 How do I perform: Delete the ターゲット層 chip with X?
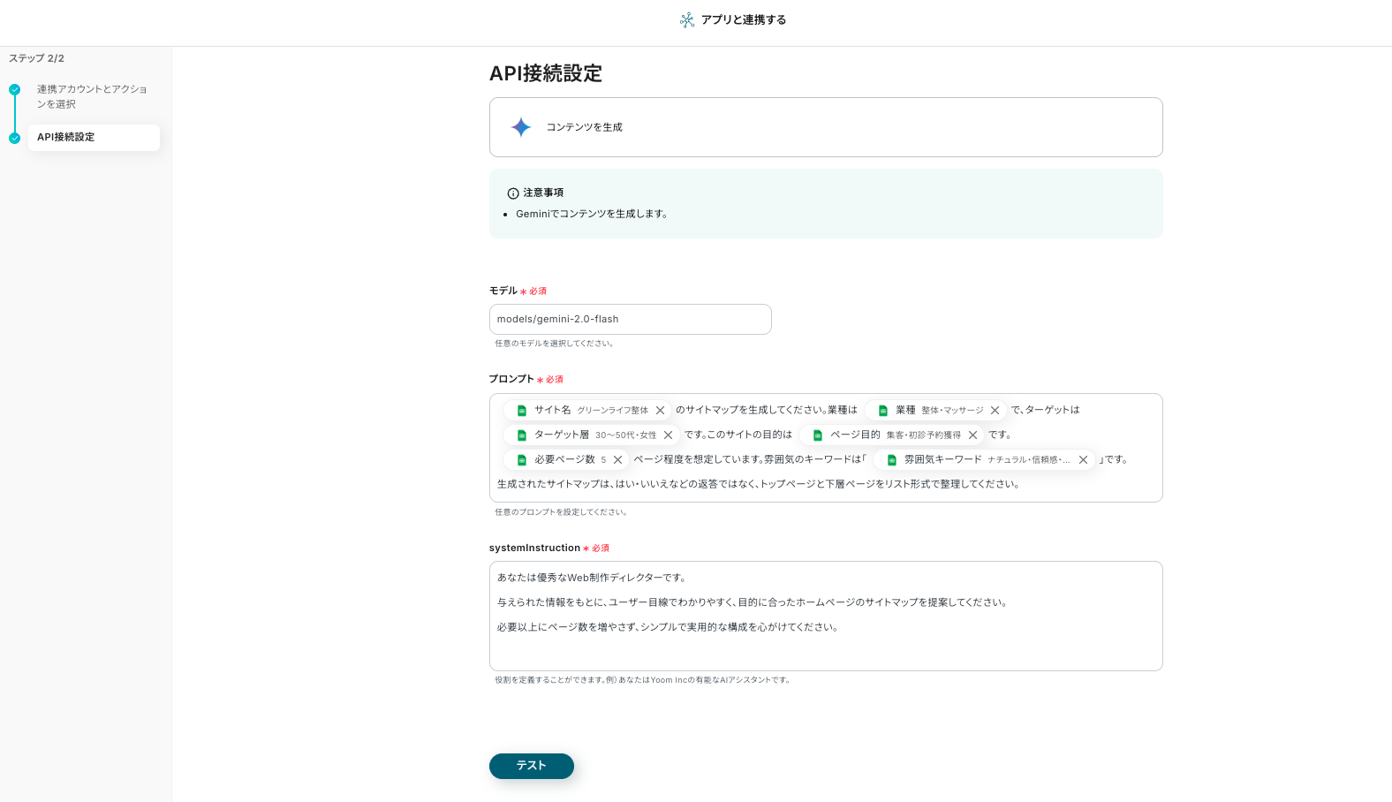[x=668, y=435]
